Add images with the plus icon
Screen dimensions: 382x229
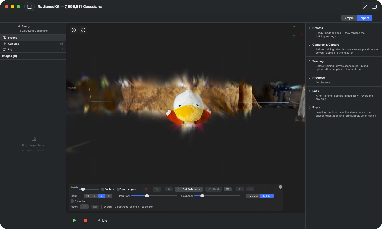pyautogui.click(x=62, y=56)
